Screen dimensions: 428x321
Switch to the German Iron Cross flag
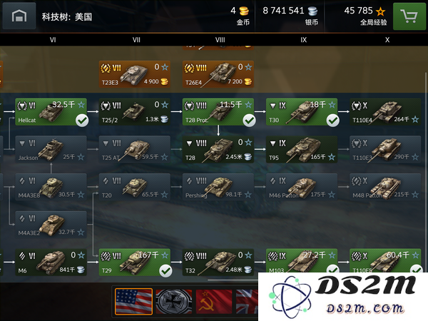174,301
